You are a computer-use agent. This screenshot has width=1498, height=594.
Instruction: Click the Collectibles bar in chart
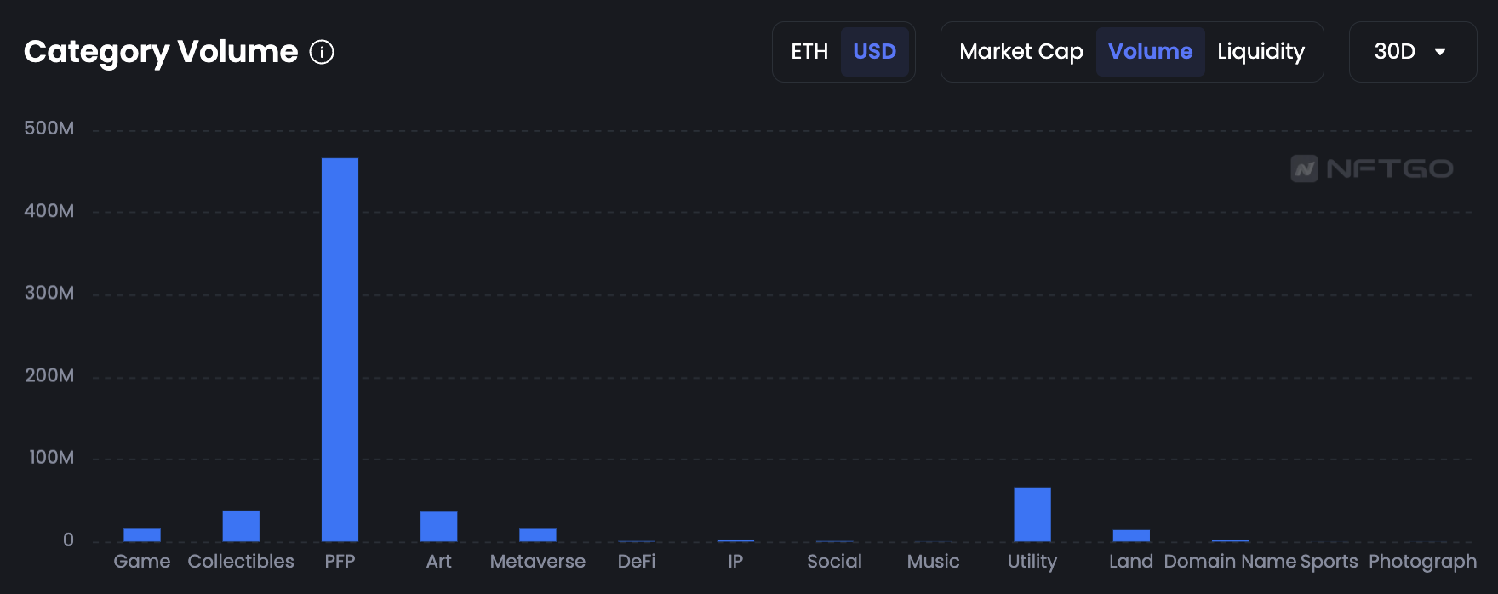coord(241,526)
